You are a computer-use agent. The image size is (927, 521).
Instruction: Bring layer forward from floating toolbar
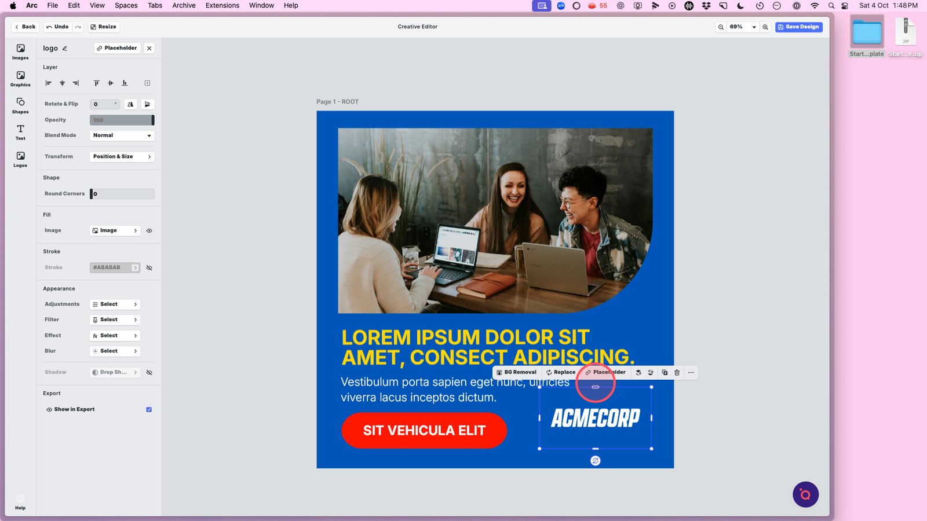coord(638,373)
